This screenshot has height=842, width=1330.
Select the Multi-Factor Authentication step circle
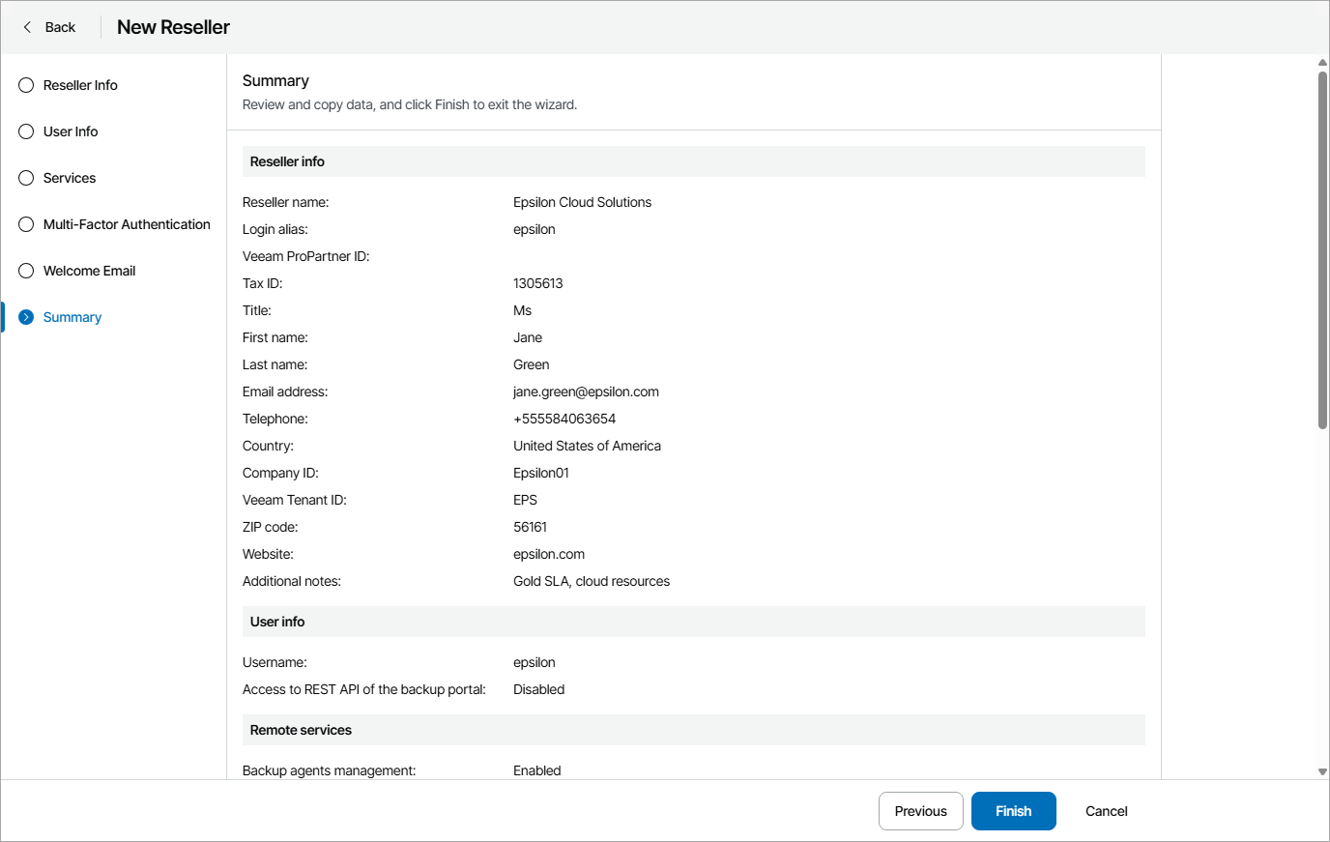tap(25, 224)
